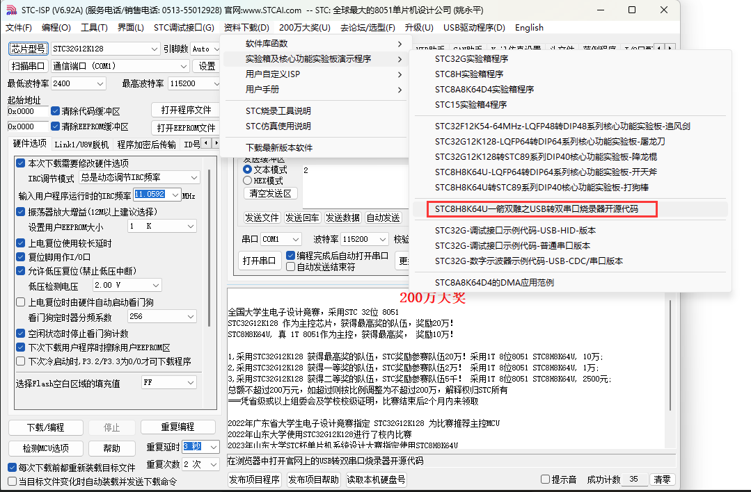
Task: Click 打开EEPROM文件 button
Action: coord(186,128)
